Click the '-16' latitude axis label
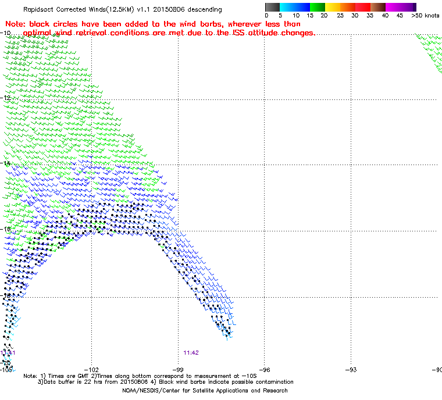Viewport: 442px width, 400px height. point(5,229)
